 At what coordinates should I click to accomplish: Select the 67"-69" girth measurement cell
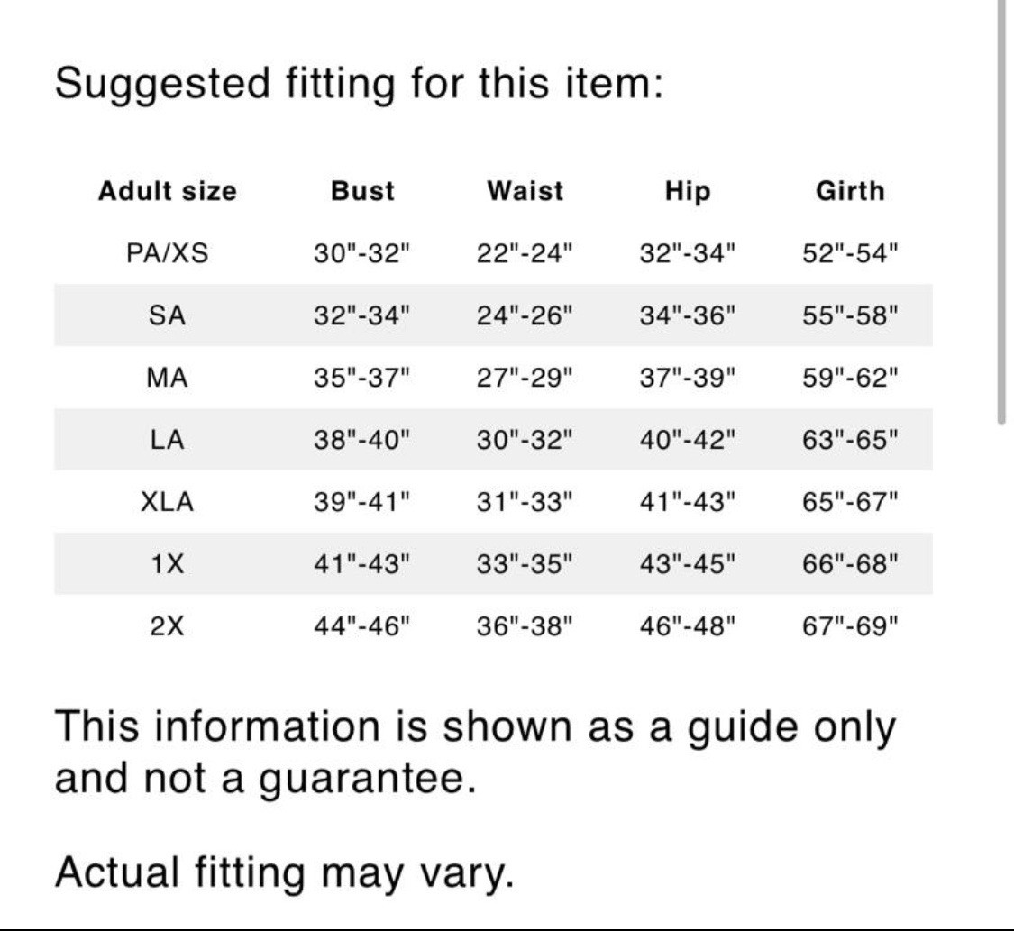tap(850, 626)
